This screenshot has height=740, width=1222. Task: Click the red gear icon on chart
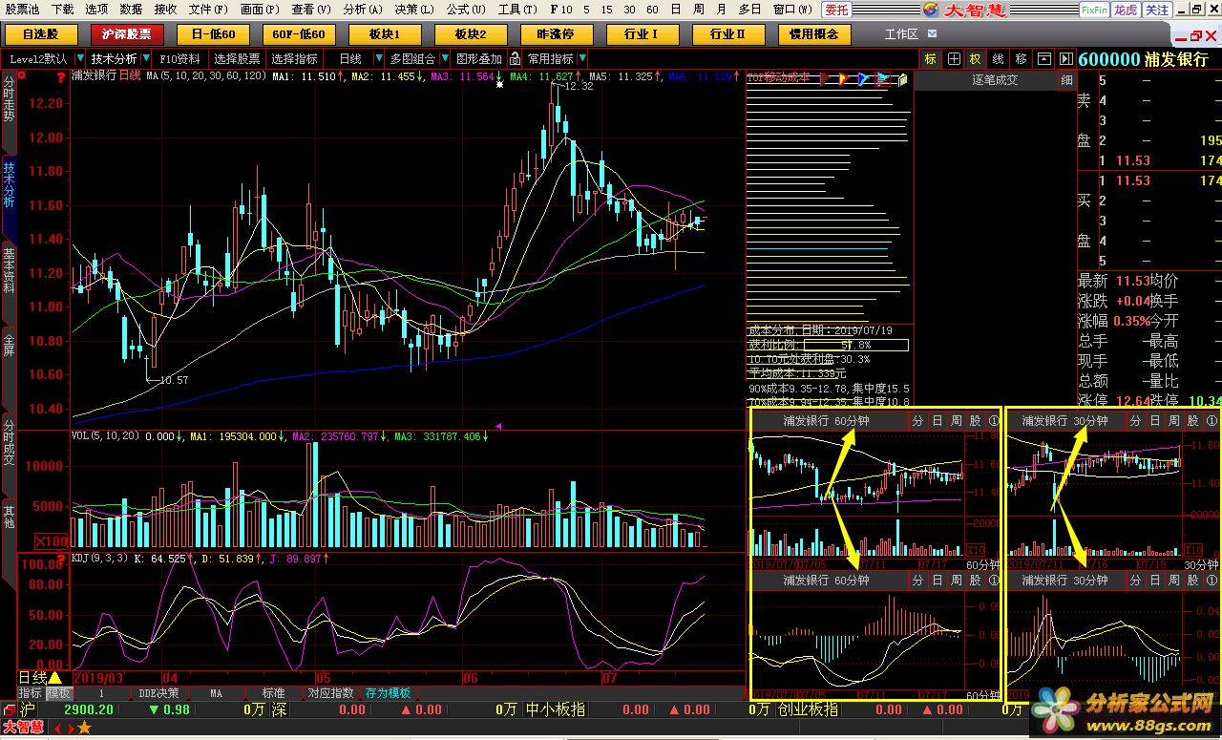pos(23,76)
